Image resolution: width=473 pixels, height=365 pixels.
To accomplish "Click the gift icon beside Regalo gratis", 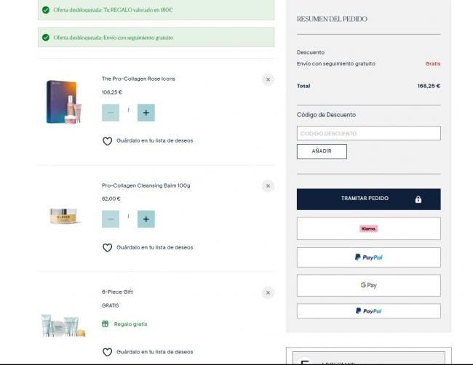I will pos(105,324).
